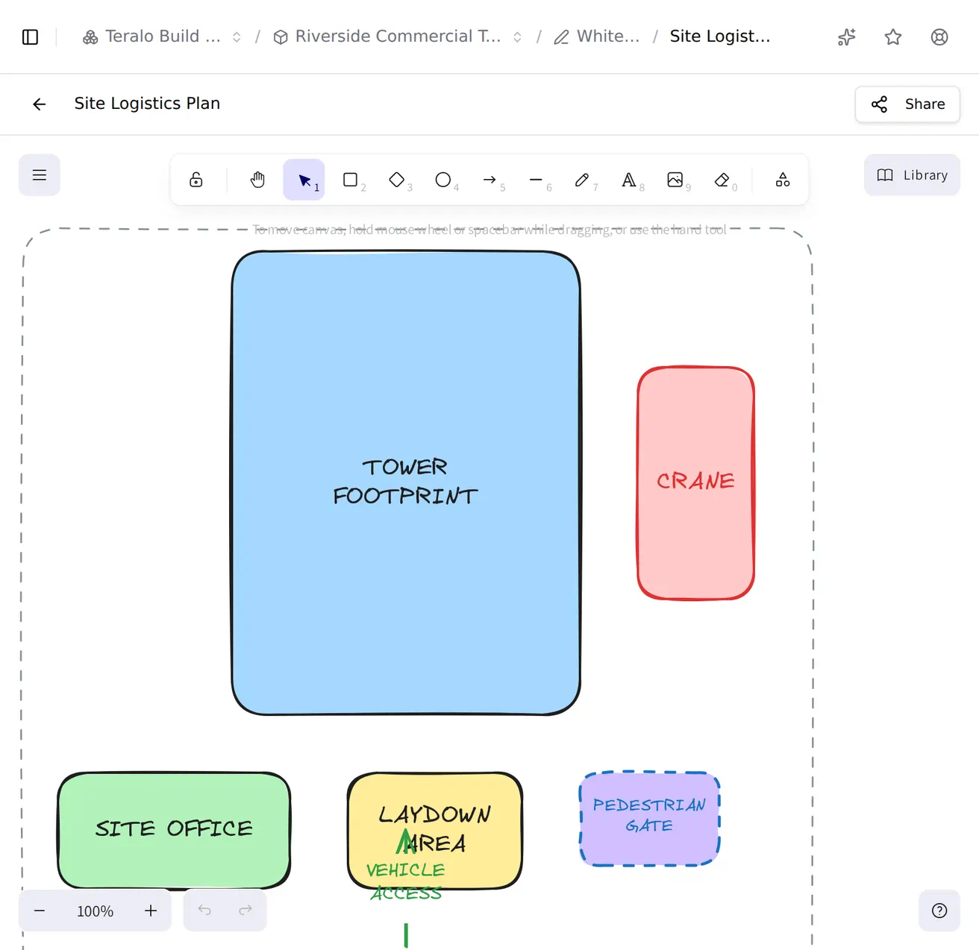979x950 pixels.
Task: Select the Eraser tool
Action: click(x=722, y=180)
